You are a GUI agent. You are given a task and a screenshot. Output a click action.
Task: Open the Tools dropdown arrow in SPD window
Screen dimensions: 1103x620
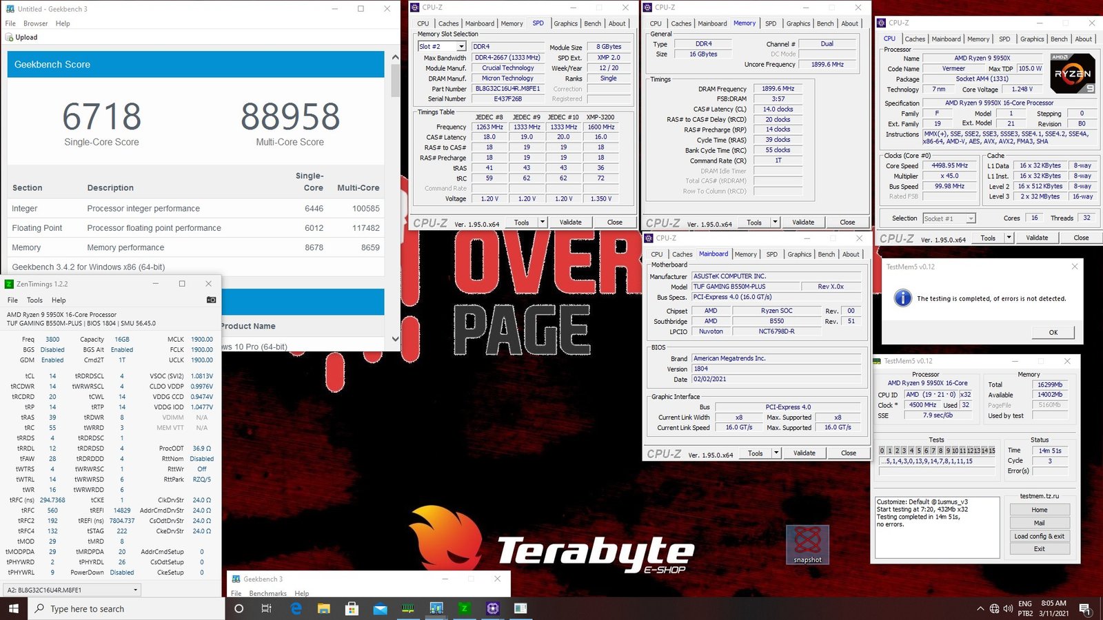click(543, 223)
